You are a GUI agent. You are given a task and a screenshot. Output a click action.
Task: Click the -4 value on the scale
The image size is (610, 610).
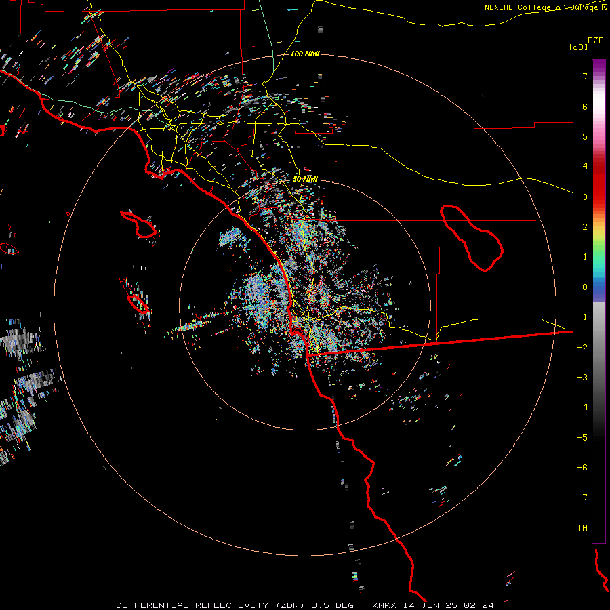pyautogui.click(x=582, y=407)
